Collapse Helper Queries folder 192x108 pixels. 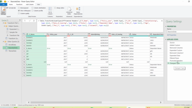(x=4, y=26)
